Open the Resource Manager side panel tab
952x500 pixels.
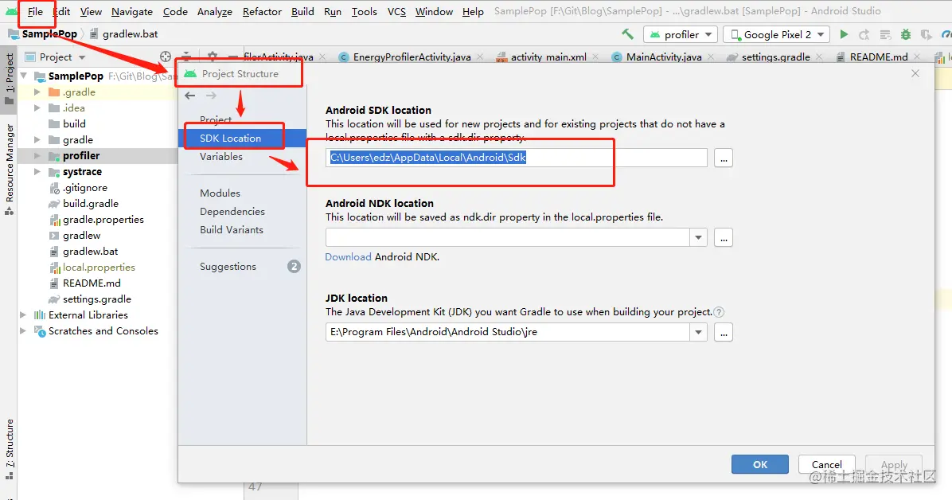point(9,170)
